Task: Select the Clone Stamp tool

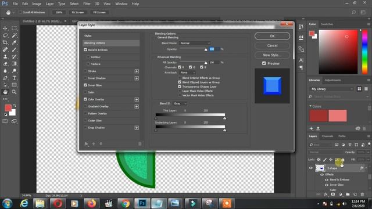Action: pos(5,57)
